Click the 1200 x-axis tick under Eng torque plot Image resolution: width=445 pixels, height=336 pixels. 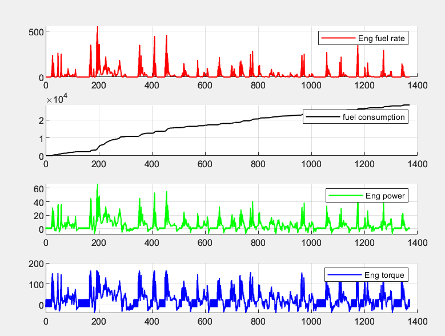364,322
